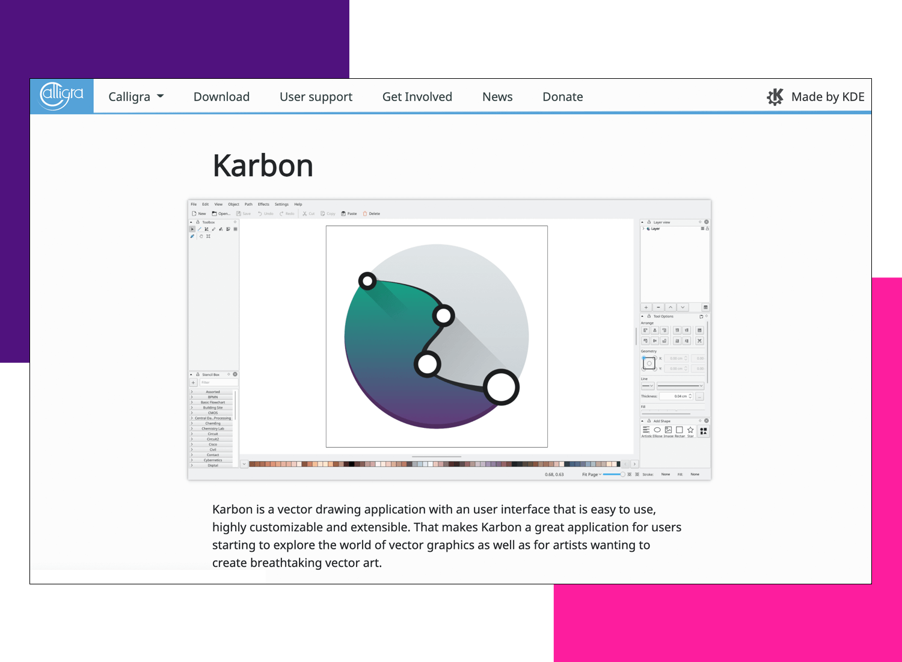This screenshot has width=902, height=662.
Task: Click the Paste toolbar button
Action: [x=349, y=214]
